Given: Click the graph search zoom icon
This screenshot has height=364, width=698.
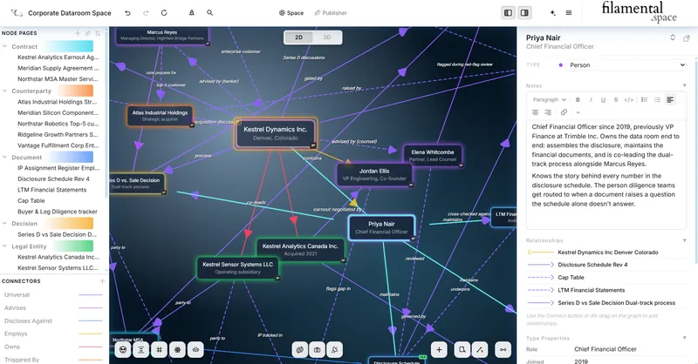Looking at the screenshot, I should pyautogui.click(x=462, y=350).
